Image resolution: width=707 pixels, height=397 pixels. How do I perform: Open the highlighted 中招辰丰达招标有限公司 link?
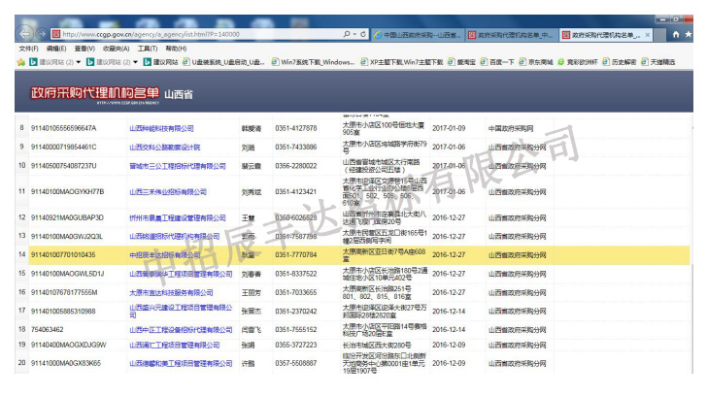click(164, 255)
